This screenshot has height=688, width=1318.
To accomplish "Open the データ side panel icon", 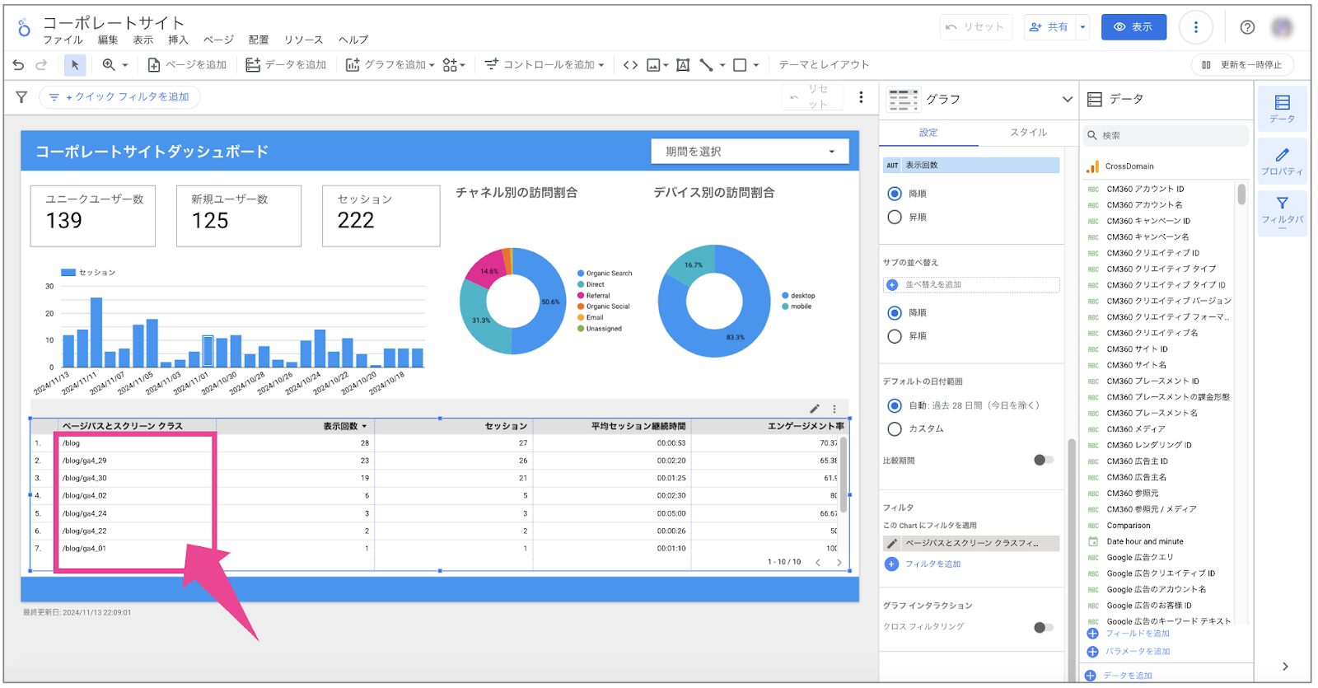I will (1283, 108).
